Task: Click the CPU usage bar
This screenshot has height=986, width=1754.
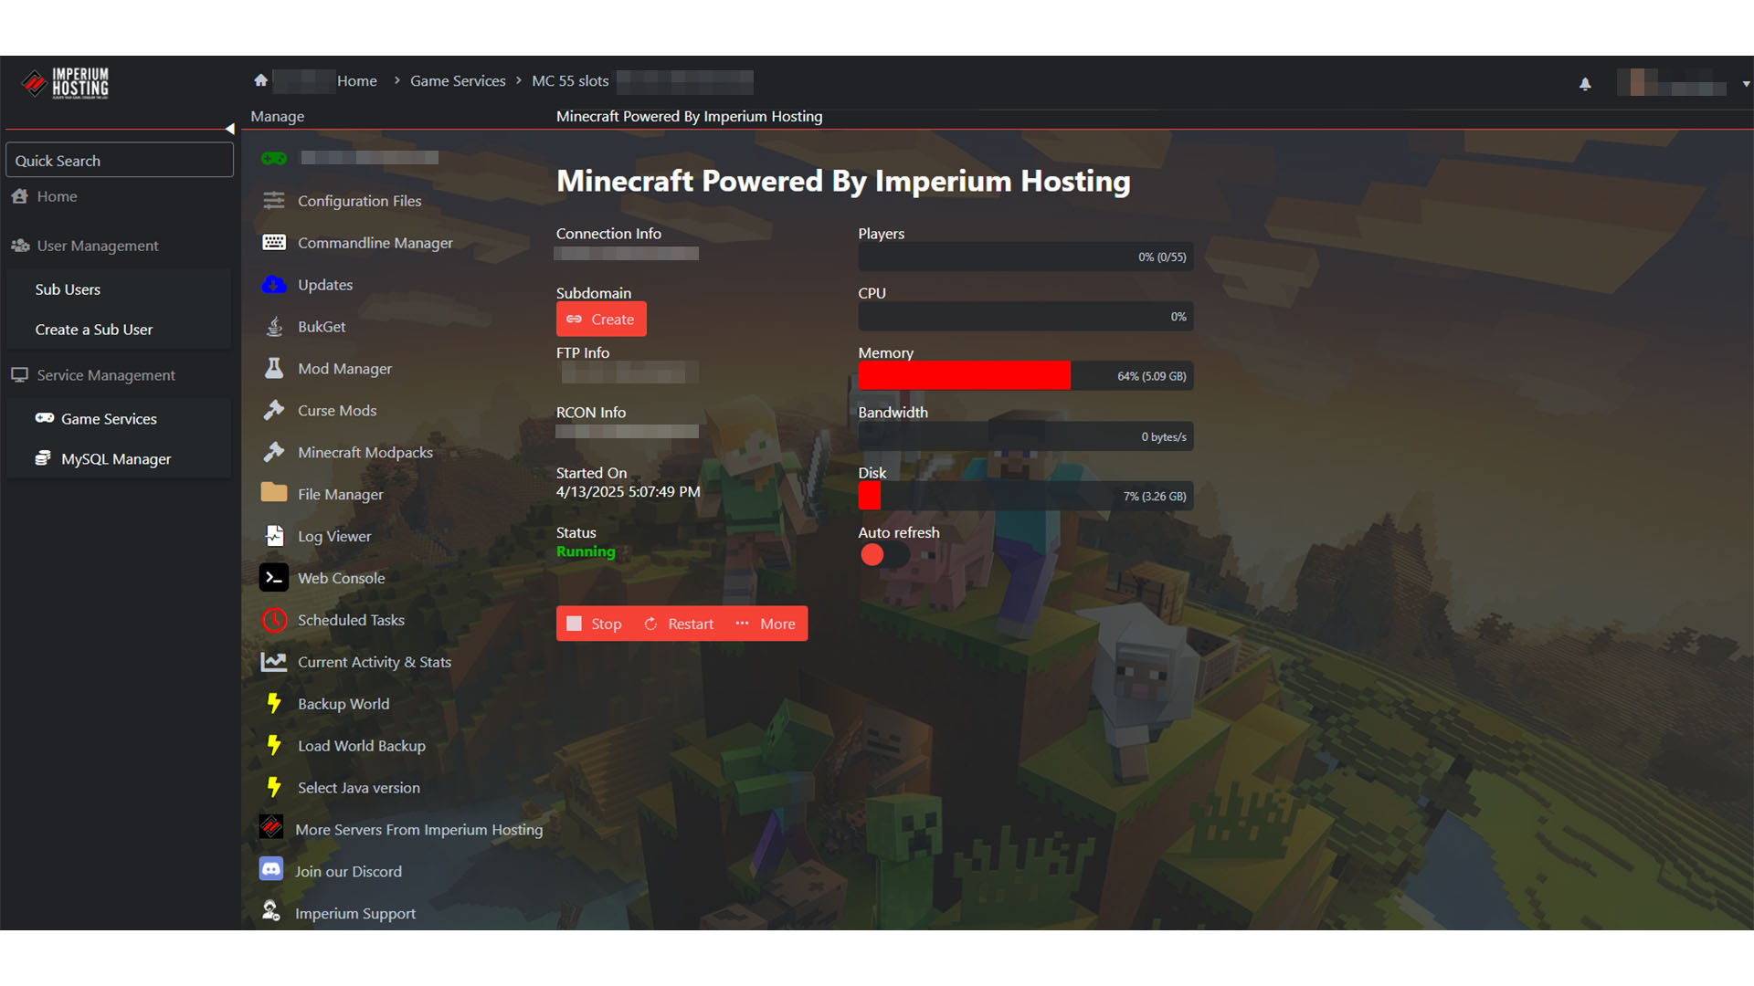Action: [1025, 317]
